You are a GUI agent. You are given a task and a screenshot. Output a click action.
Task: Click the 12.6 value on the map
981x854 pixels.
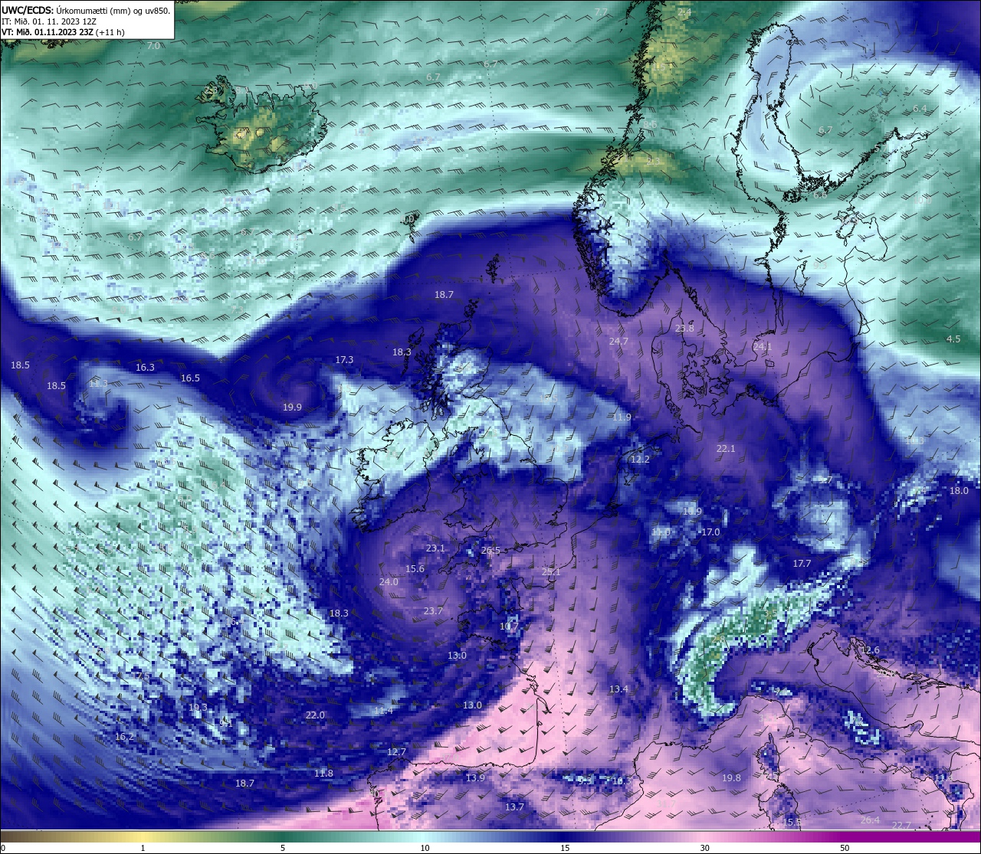(x=870, y=650)
